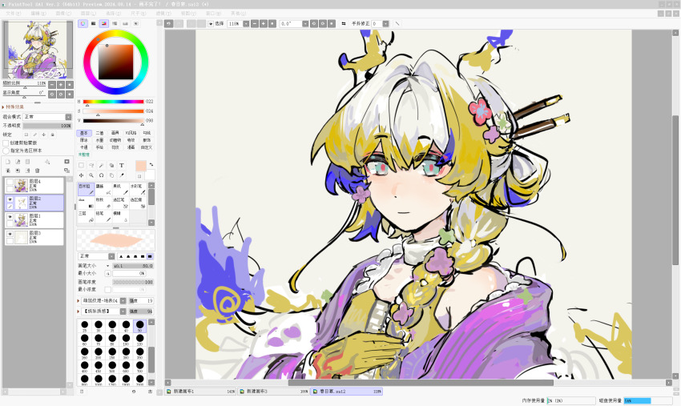
Task: Open the 纸张质感 paper texture dropdown
Action: pos(123,312)
